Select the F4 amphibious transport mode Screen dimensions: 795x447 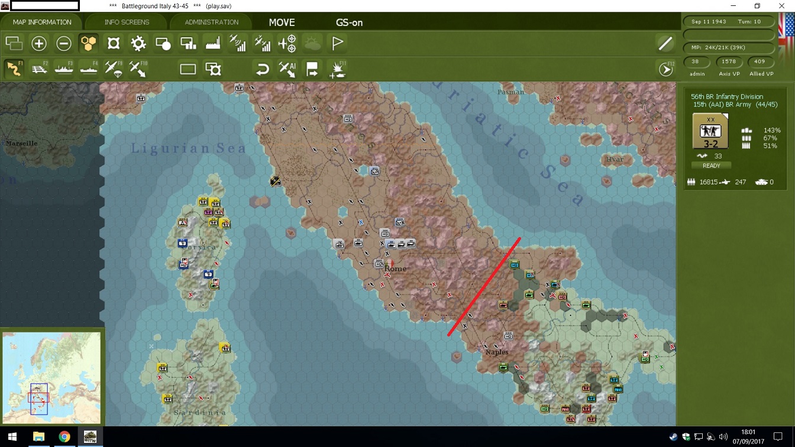pyautogui.click(x=89, y=69)
